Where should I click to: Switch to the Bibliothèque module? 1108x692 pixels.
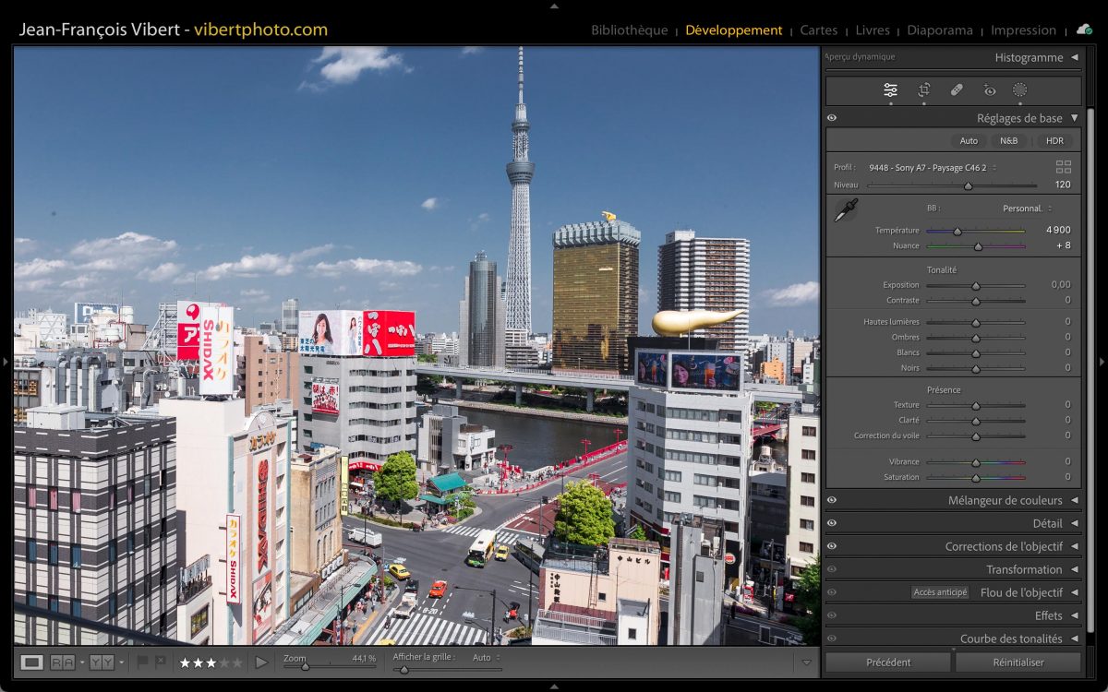tap(629, 30)
